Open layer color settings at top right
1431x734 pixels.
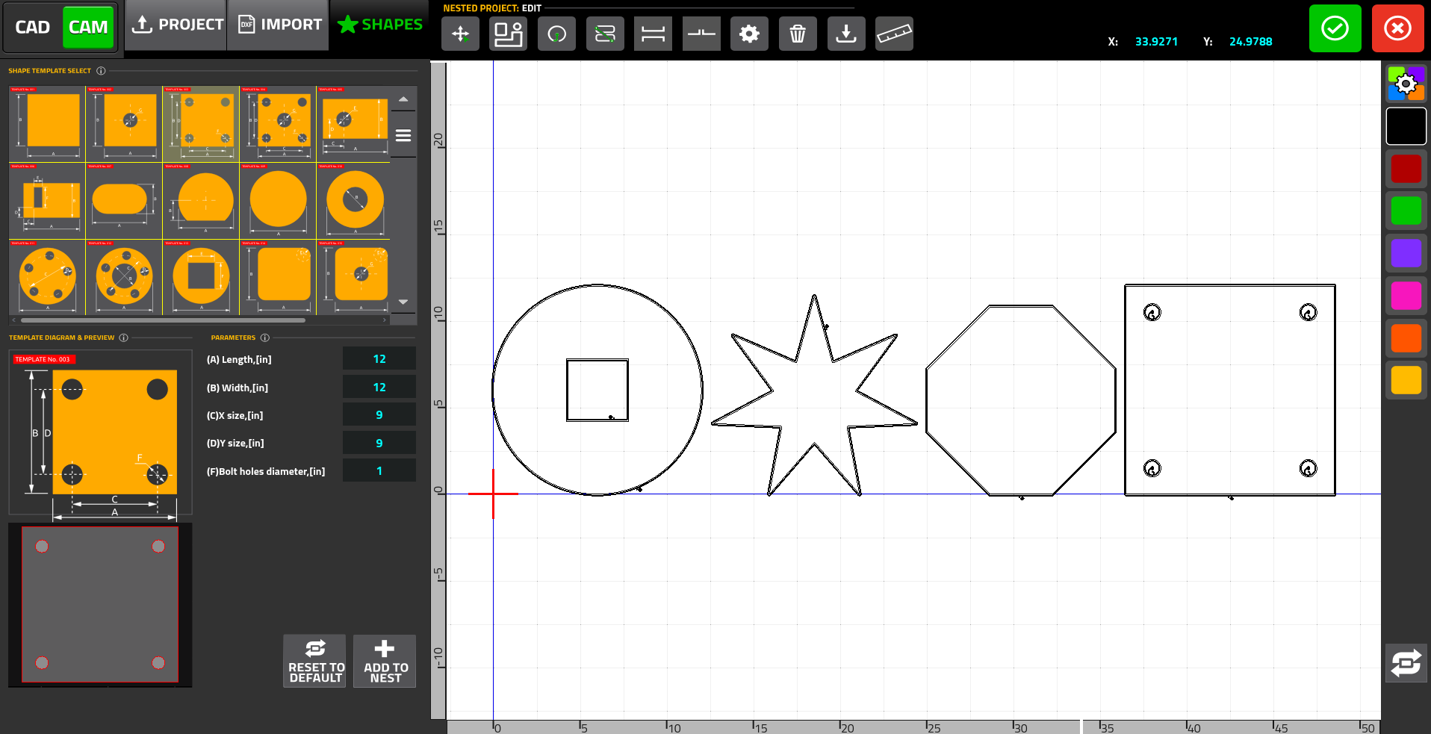click(1406, 84)
